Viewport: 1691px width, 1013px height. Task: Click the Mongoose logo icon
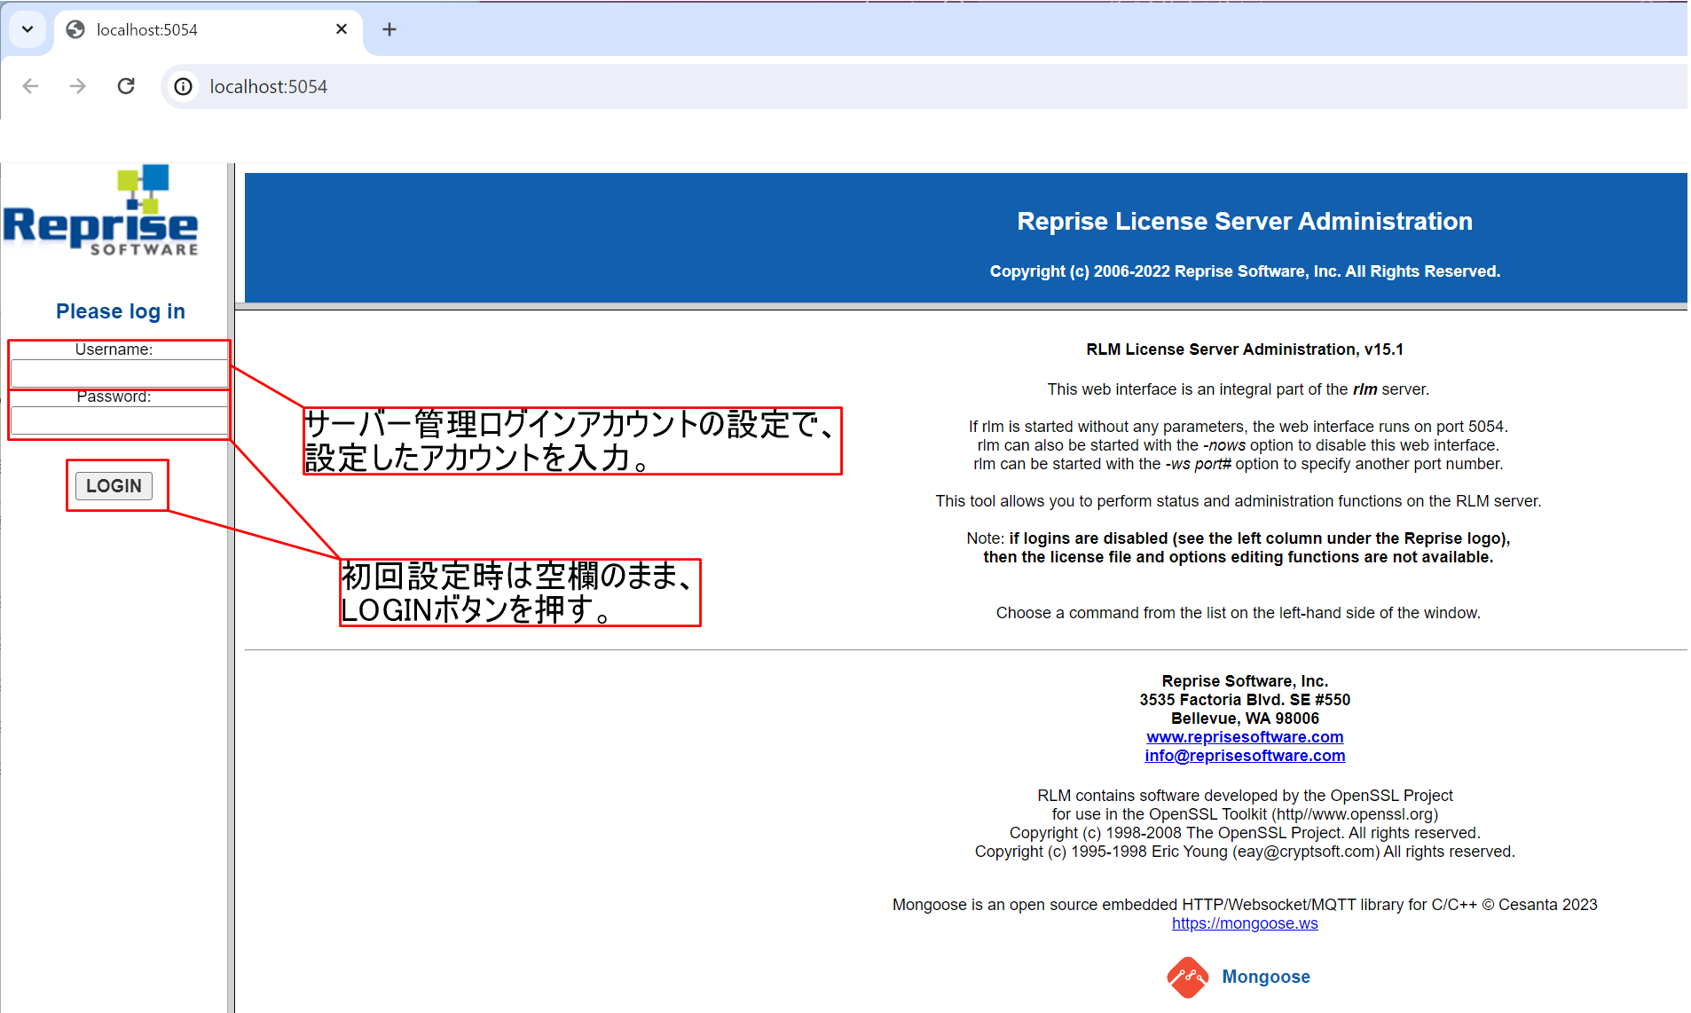[1187, 978]
